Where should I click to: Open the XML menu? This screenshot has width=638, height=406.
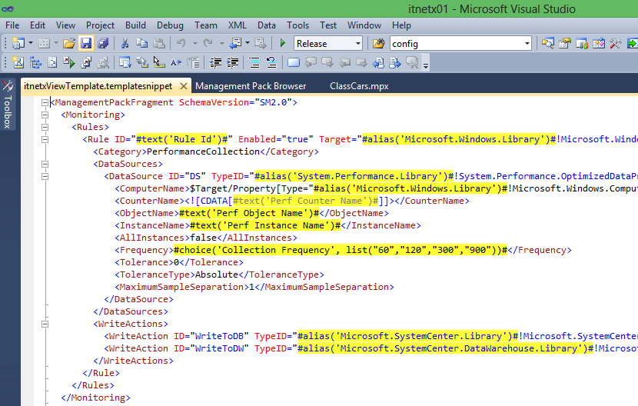tap(238, 25)
